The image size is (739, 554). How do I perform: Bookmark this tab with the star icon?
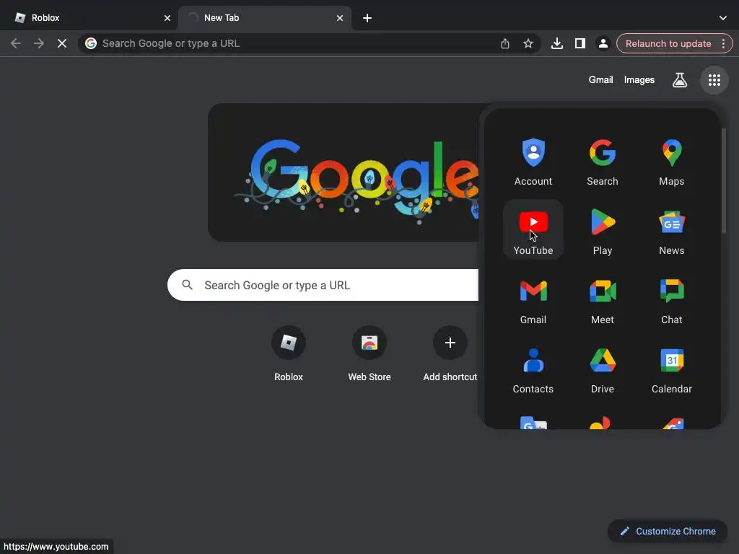528,43
